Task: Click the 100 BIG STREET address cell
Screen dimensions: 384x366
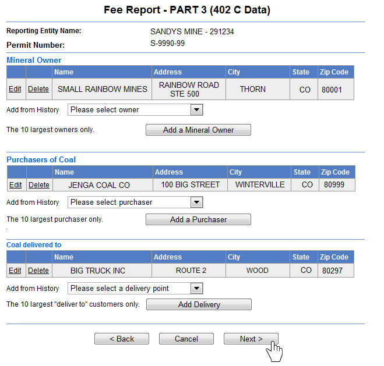Action: pyautogui.click(x=191, y=185)
